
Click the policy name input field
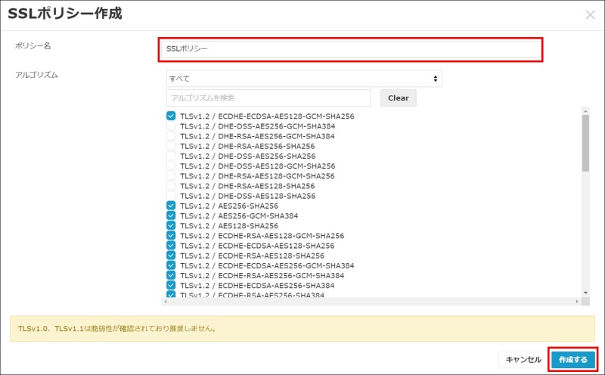(x=350, y=49)
